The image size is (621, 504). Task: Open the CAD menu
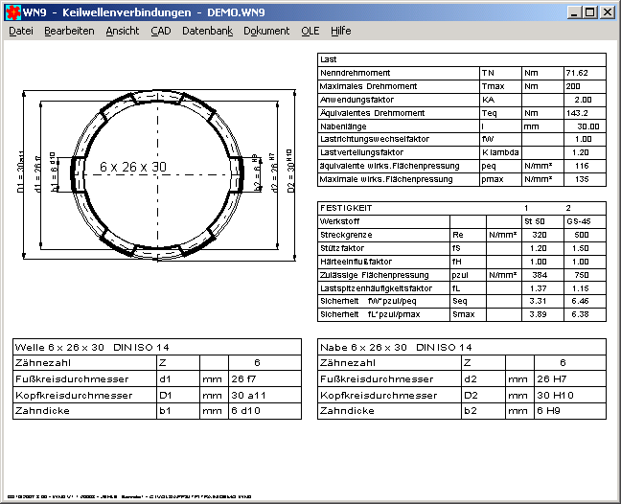161,31
